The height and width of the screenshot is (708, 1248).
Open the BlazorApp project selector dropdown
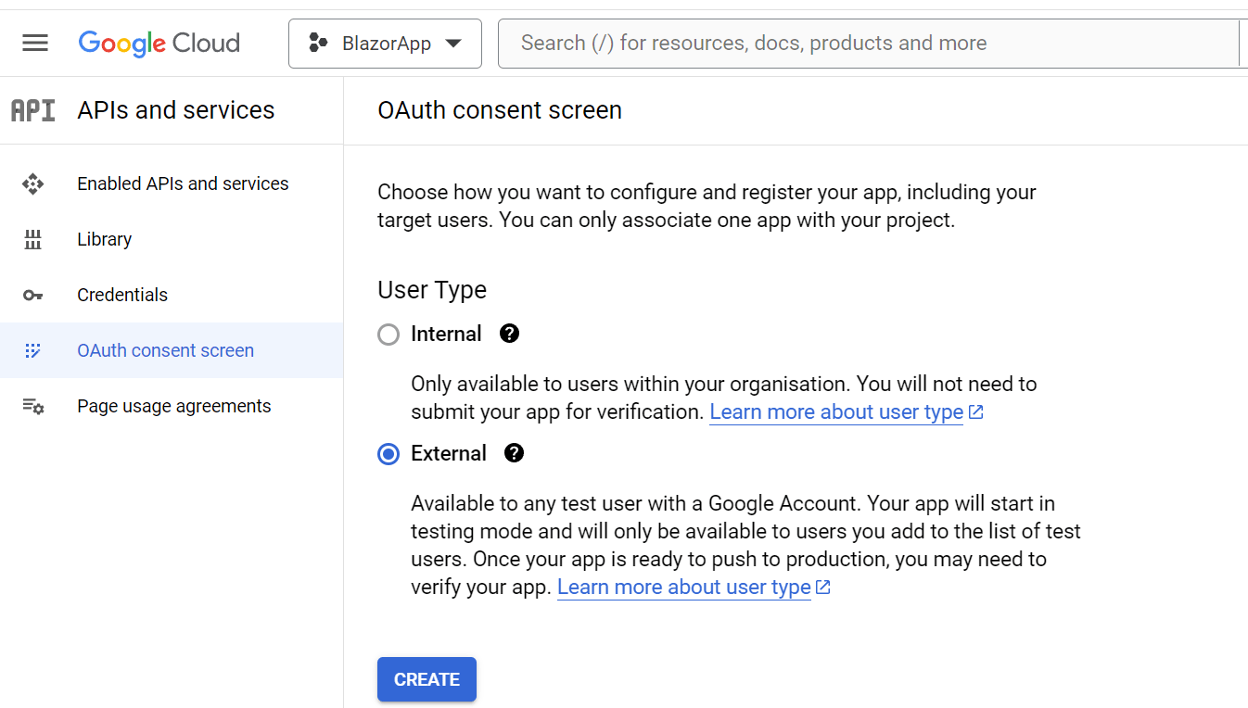click(x=385, y=44)
